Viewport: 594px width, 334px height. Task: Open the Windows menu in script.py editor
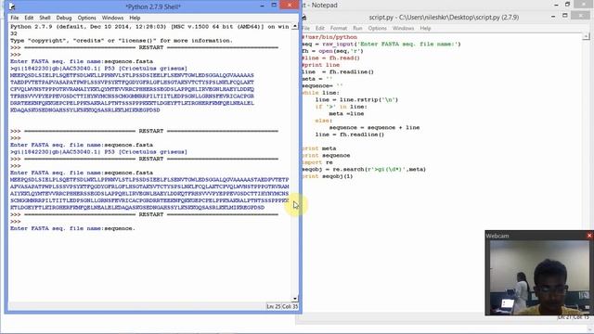tap(403, 29)
